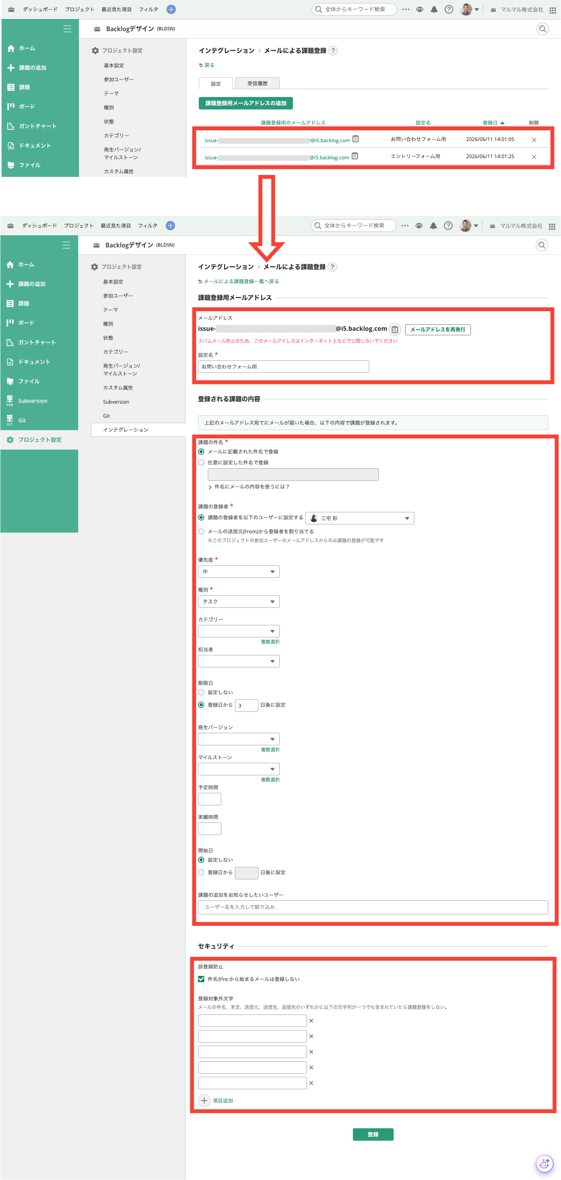Click the blue plus icon in upper screenshot header
This screenshot has width=561, height=1180.
(171, 9)
